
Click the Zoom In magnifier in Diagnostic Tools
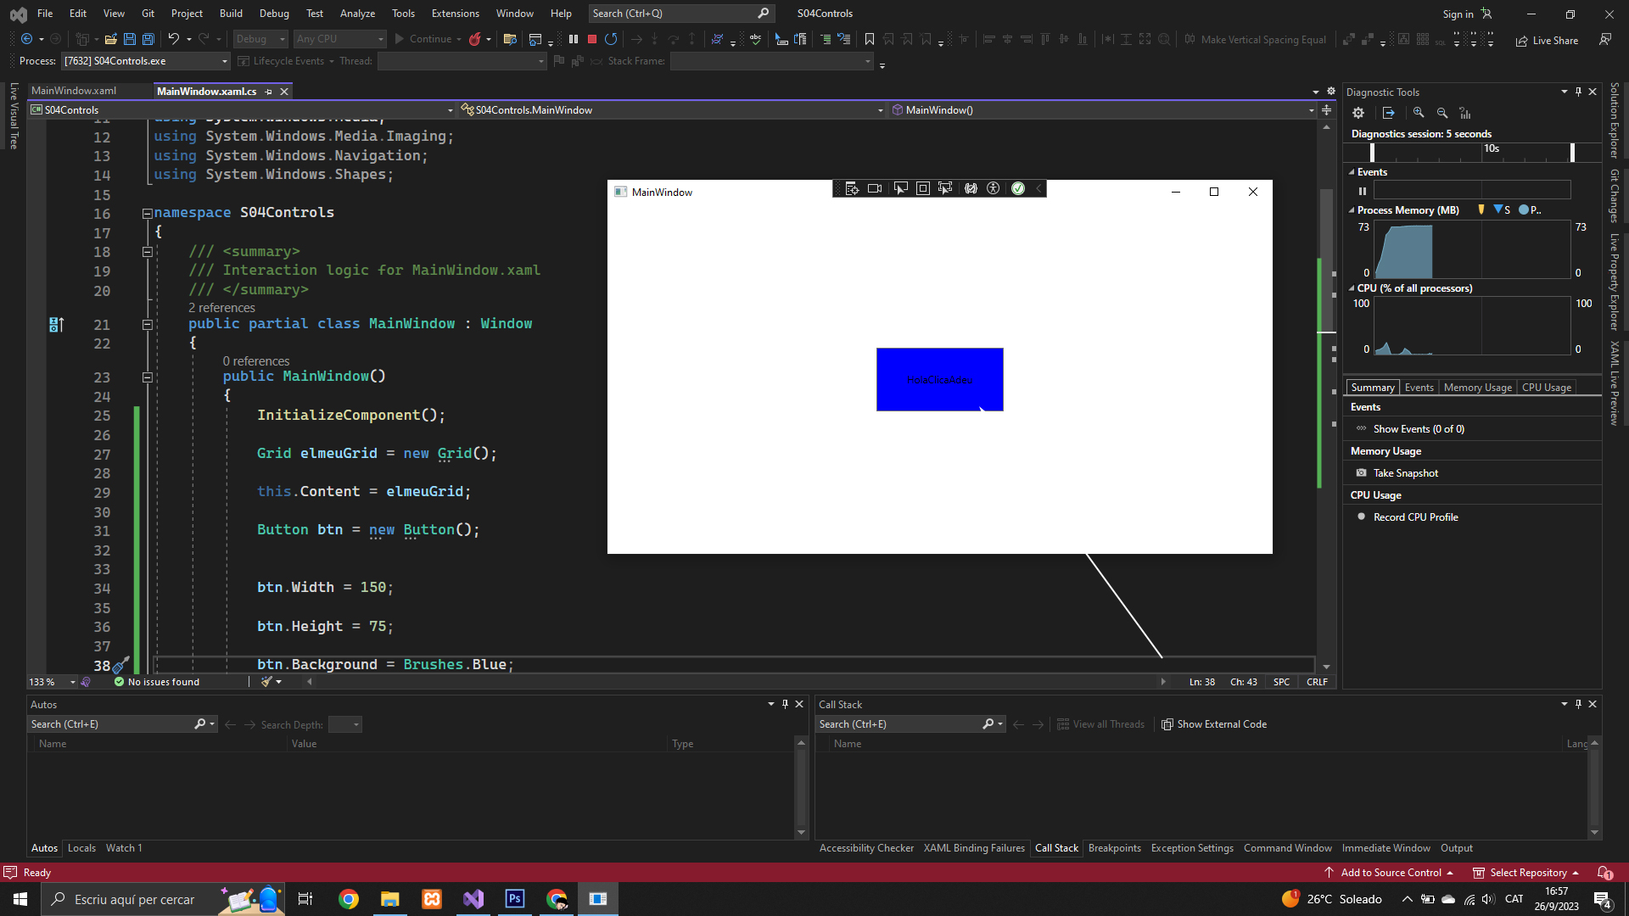(x=1419, y=113)
